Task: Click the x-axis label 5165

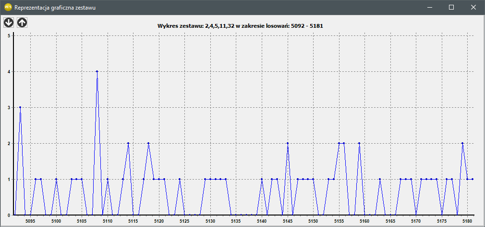Action: [x=390, y=221]
